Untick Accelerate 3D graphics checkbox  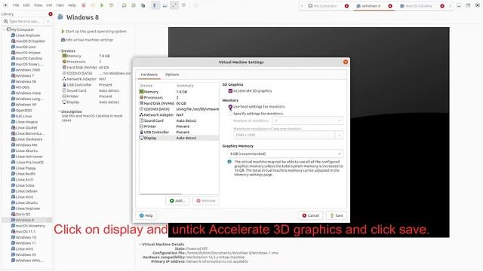coord(230,91)
